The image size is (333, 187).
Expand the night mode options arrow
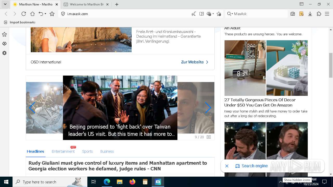coord(213,14)
